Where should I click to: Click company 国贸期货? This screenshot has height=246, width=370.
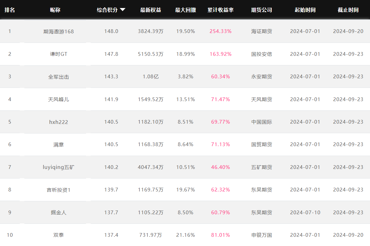261,145
